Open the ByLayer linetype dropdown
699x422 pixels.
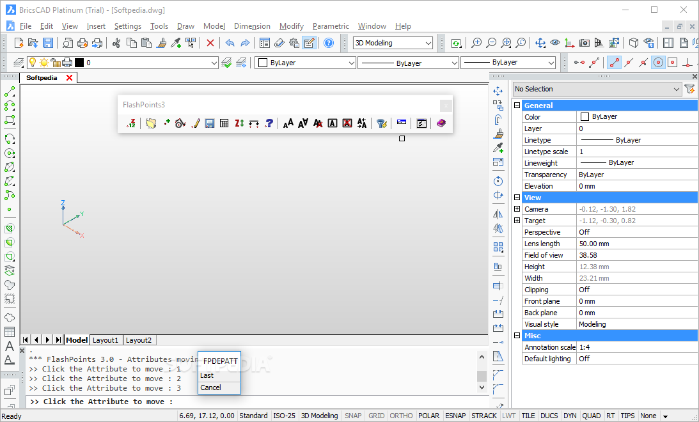click(409, 63)
